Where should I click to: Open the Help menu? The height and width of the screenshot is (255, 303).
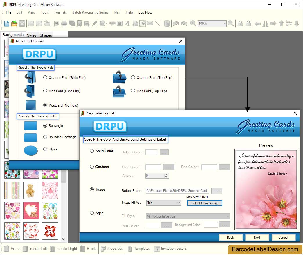[129, 12]
